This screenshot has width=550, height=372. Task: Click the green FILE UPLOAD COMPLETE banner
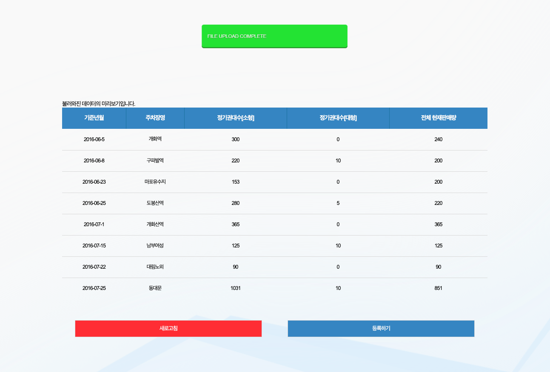point(274,36)
